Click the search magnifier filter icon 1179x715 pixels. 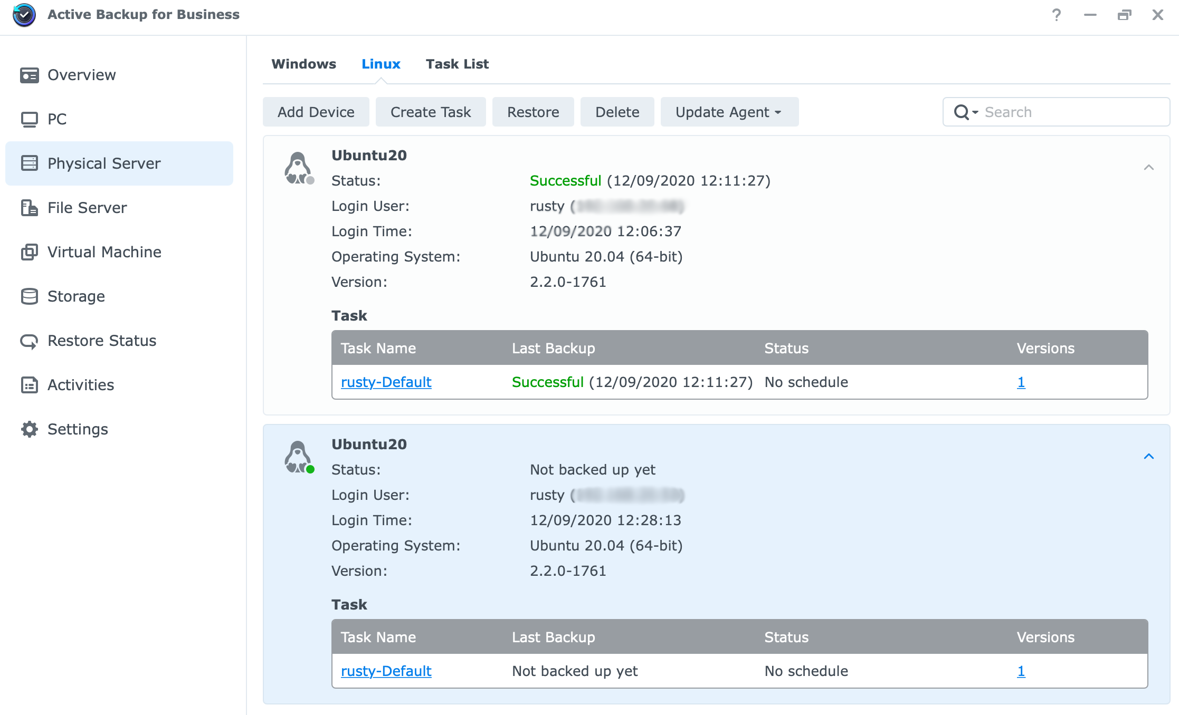click(x=966, y=112)
